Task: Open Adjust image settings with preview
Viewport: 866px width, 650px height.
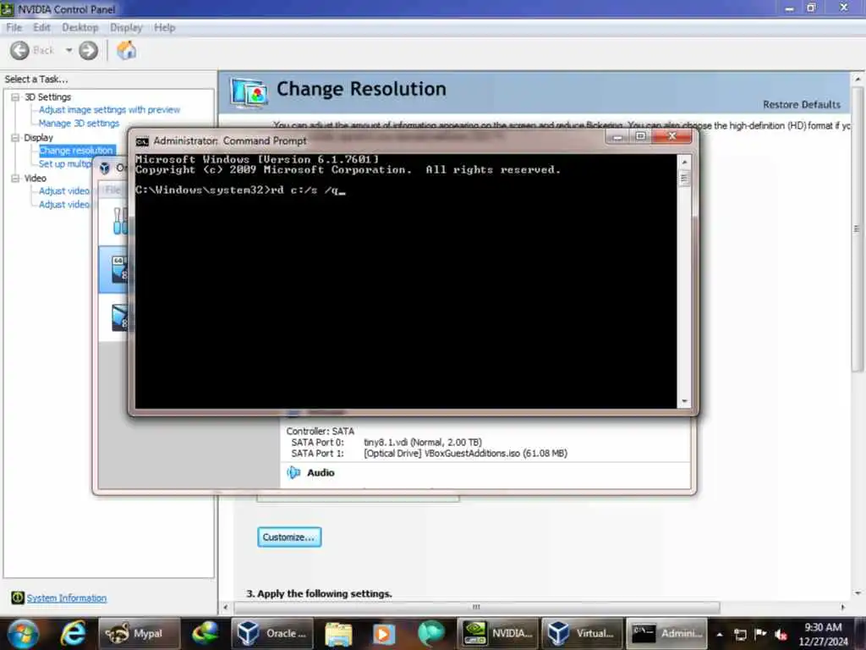Action: coord(109,110)
